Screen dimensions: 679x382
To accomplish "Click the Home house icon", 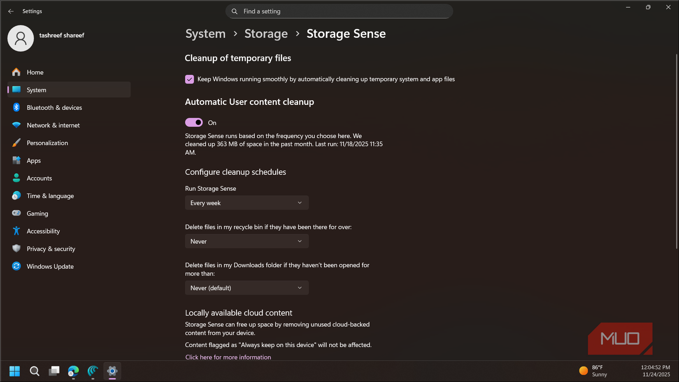I will (16, 72).
